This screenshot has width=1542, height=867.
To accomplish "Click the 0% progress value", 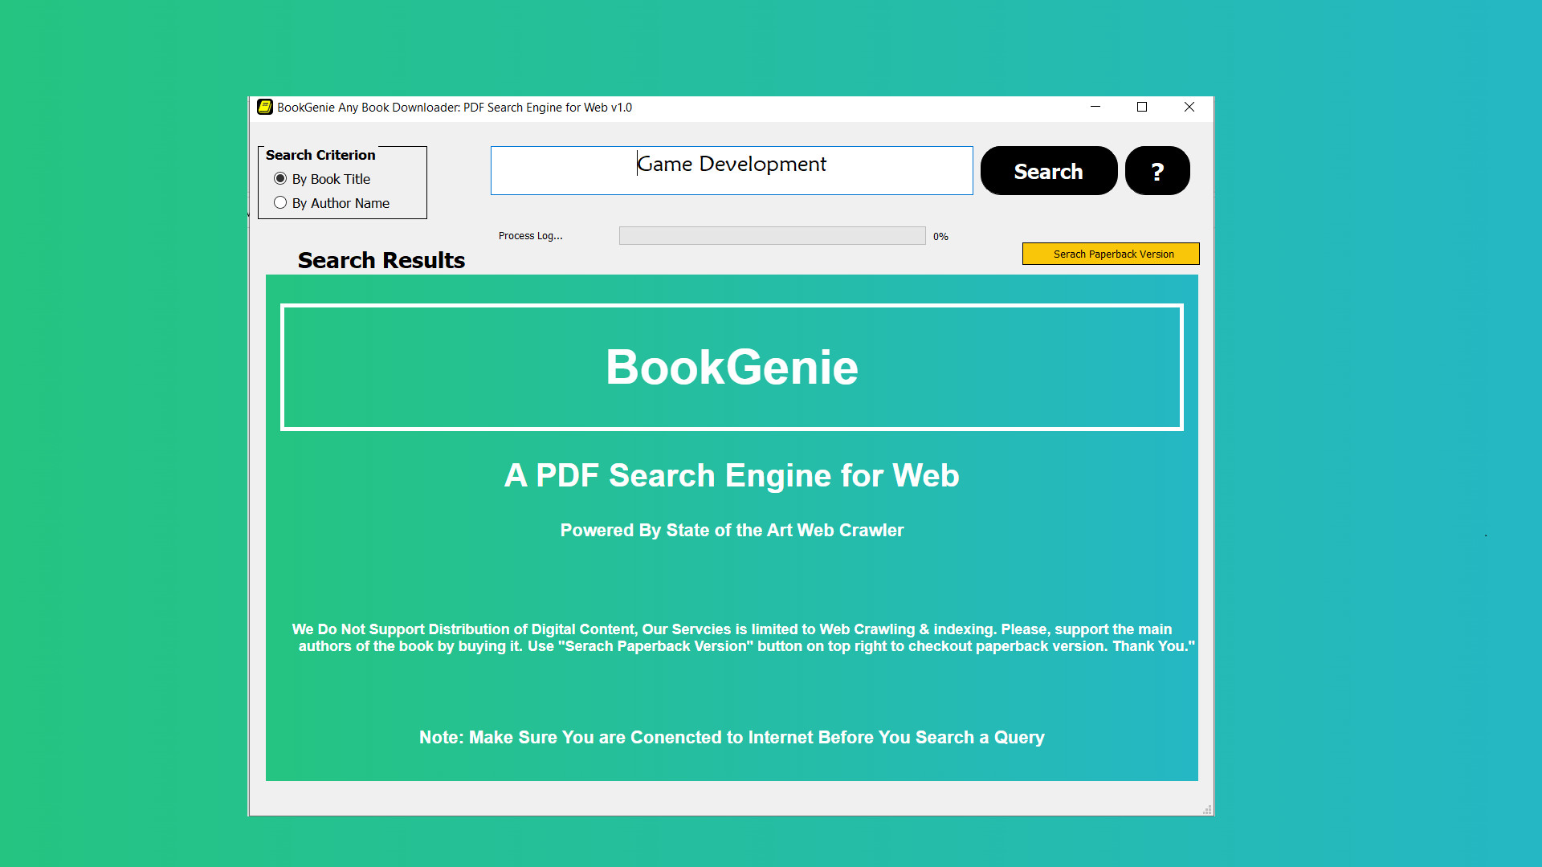I will [x=940, y=236].
